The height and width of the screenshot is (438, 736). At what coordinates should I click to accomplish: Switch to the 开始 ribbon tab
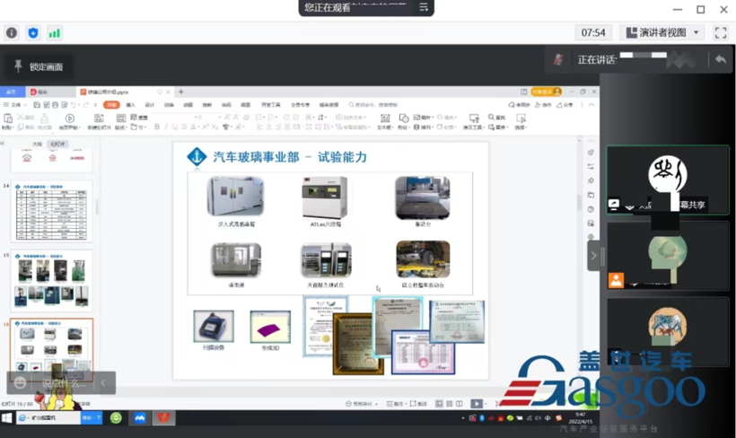(111, 105)
